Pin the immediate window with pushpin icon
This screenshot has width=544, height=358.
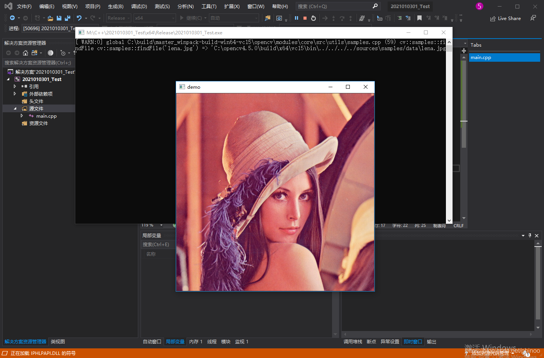[x=530, y=235]
